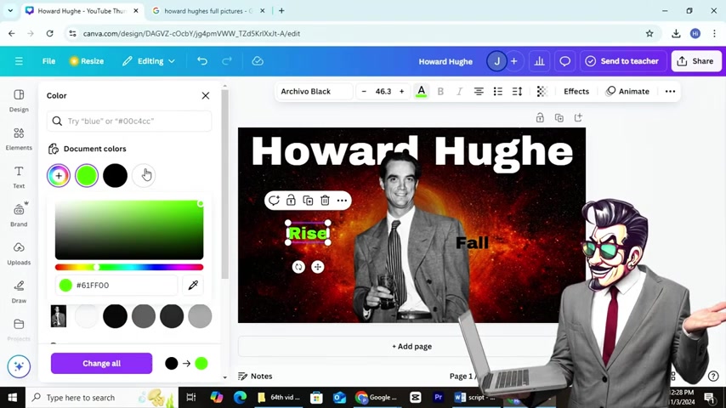Select the Howard Hughe Canva browser tab
726x408 pixels.
pos(82,11)
